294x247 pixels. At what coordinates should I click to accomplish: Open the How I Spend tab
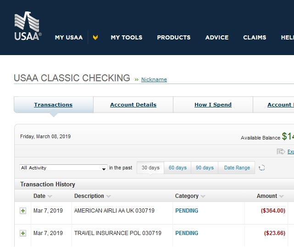tap(213, 105)
